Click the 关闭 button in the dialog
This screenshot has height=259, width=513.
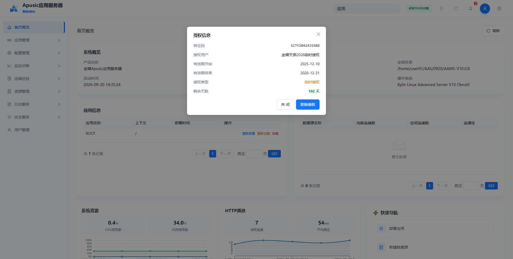pos(285,105)
